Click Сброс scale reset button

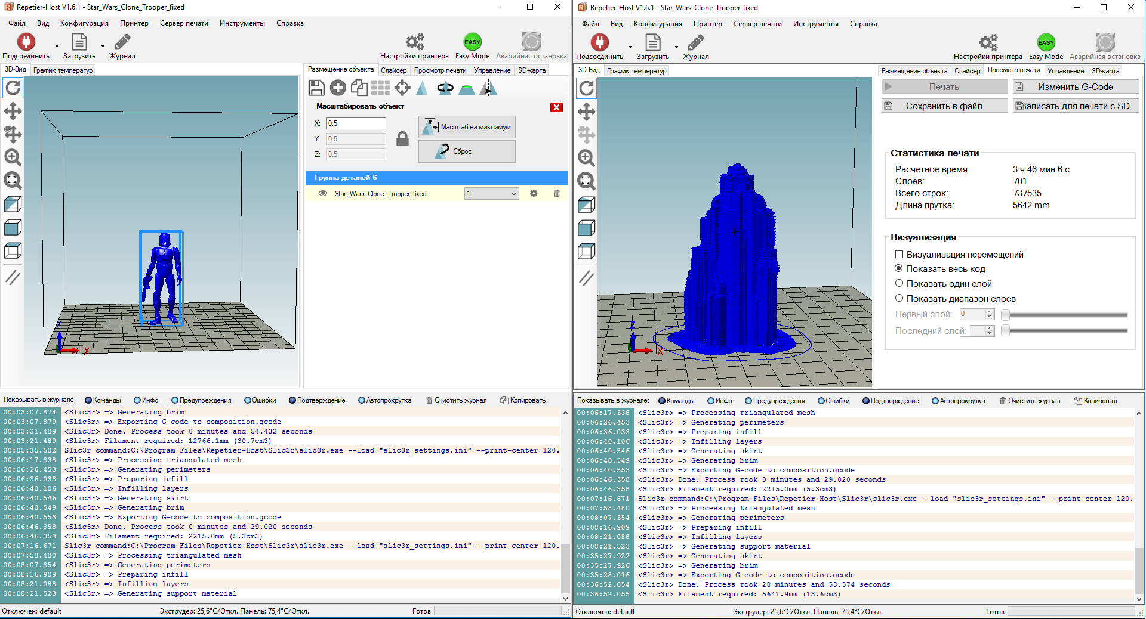[x=467, y=151]
